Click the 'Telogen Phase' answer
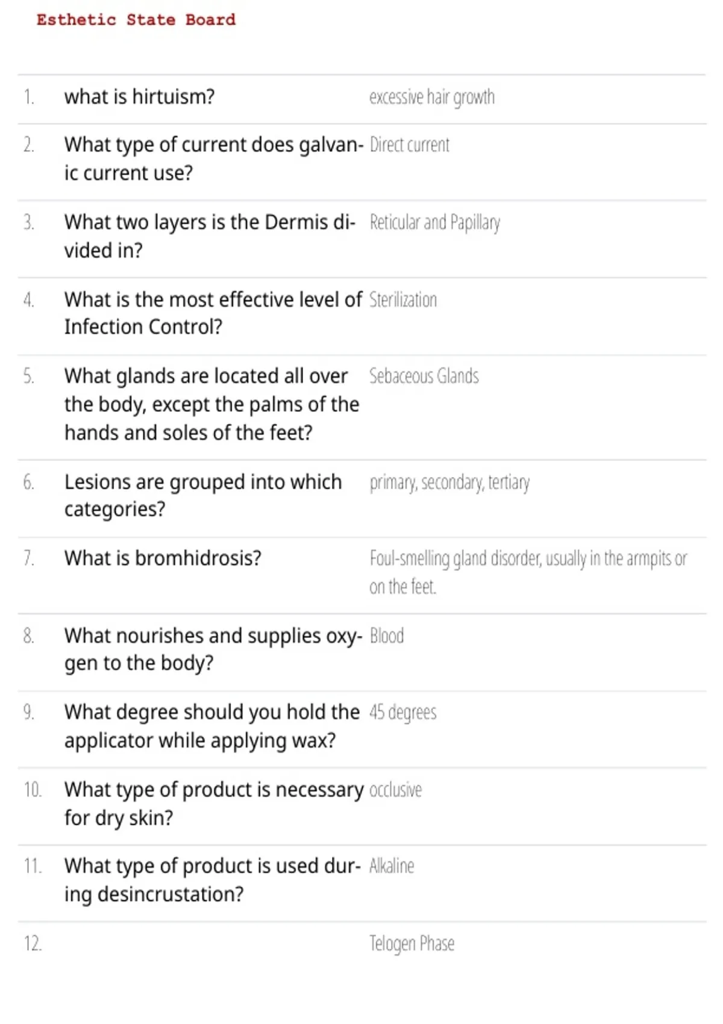This screenshot has width=723, height=1024. pyautogui.click(x=412, y=943)
